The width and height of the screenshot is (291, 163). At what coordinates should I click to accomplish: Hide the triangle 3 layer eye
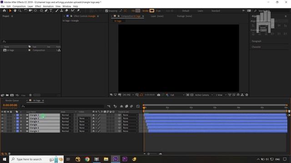(2, 118)
